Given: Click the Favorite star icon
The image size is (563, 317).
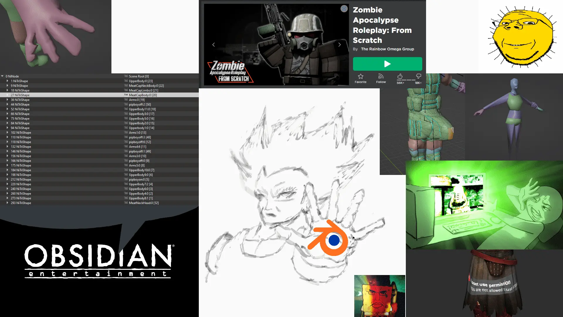Looking at the screenshot, I should [360, 76].
